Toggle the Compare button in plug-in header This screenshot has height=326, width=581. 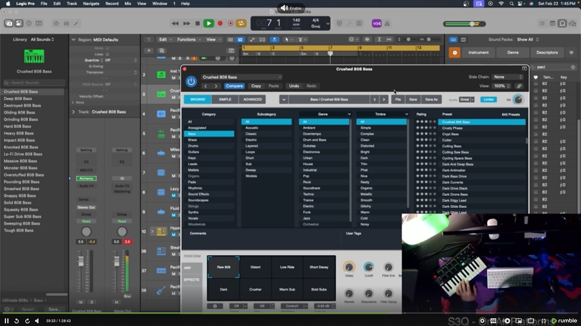click(234, 86)
